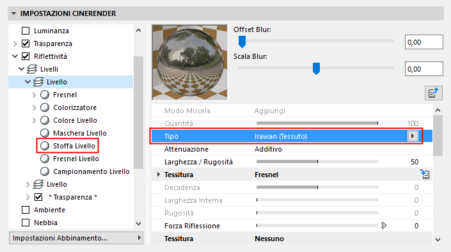Adjust the Offset Blur slider handle
This screenshot has width=451, height=252.
click(x=242, y=42)
